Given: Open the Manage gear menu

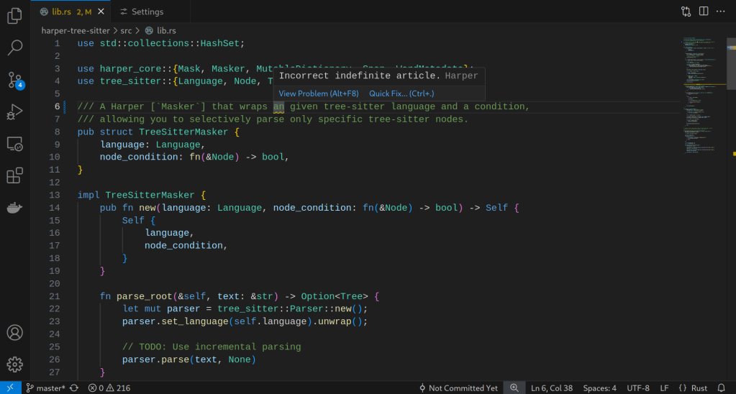Looking at the screenshot, I should point(14,365).
